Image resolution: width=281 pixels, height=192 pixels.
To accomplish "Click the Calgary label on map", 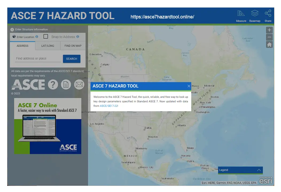I will 105,64.
